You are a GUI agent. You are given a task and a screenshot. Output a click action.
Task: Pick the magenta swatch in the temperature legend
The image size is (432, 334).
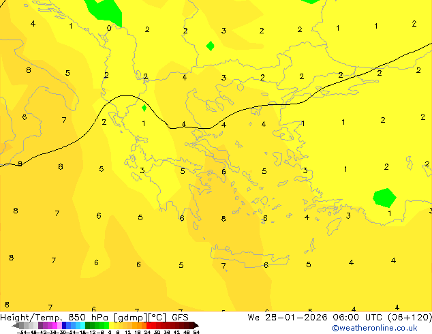[55, 325]
